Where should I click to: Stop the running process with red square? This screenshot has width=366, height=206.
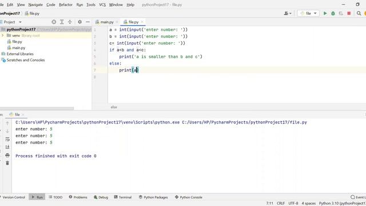pos(349,14)
